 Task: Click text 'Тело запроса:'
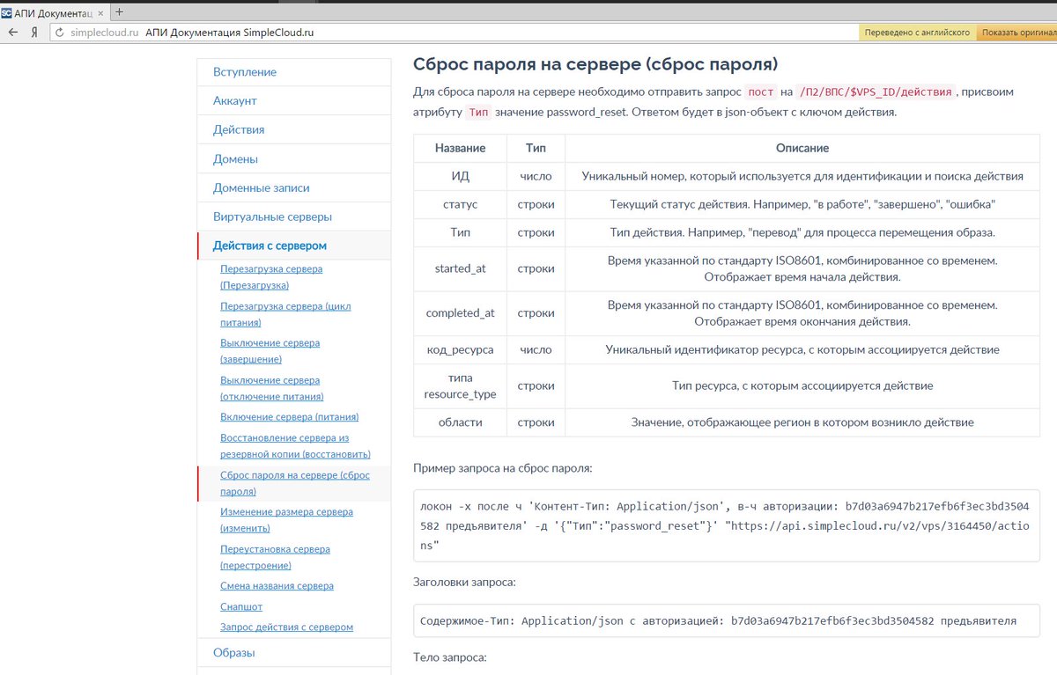pyautogui.click(x=449, y=657)
